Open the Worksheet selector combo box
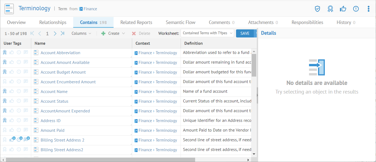376x162 pixels. (x=207, y=33)
